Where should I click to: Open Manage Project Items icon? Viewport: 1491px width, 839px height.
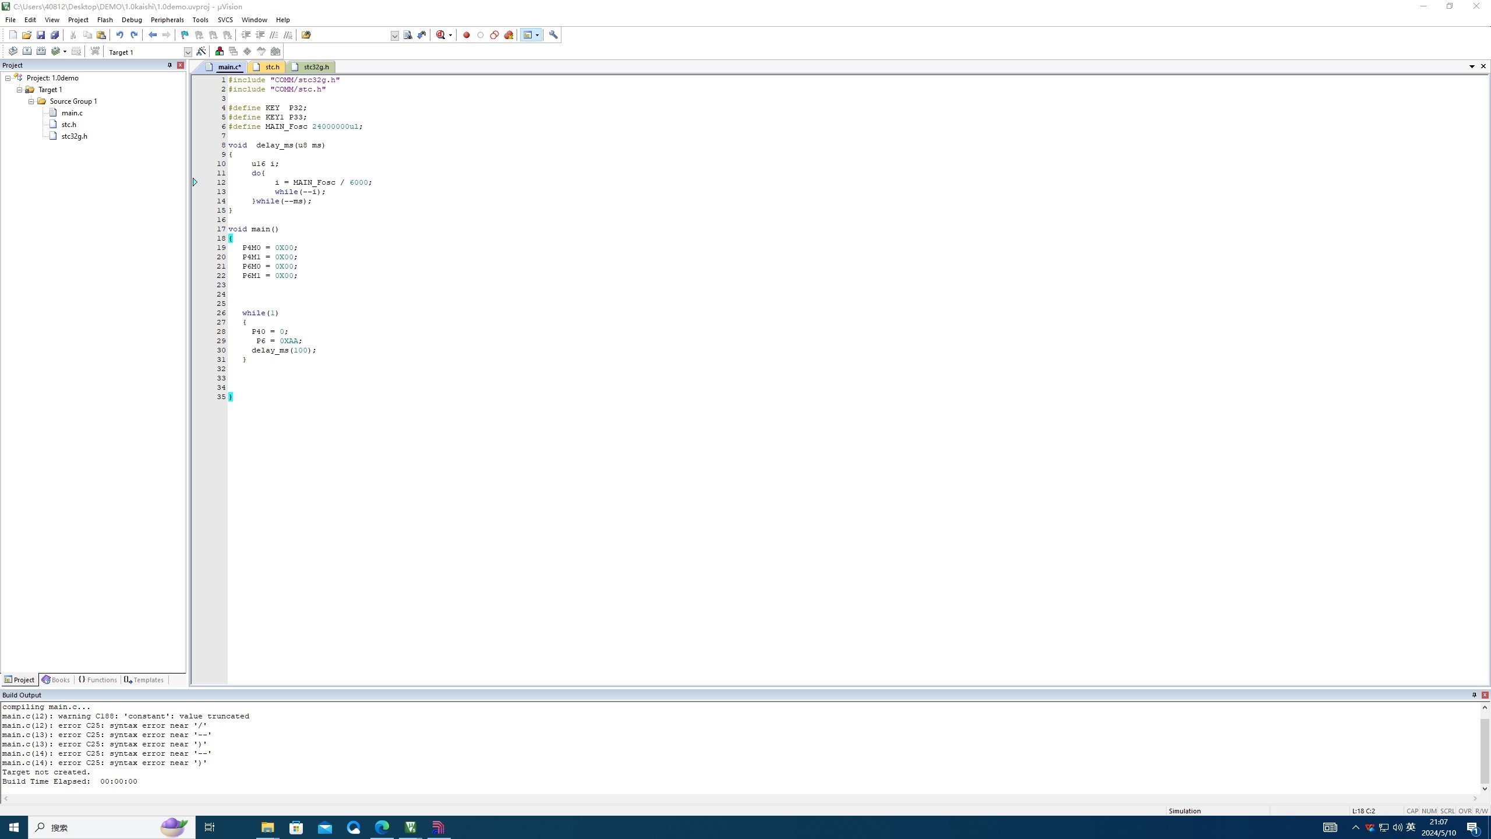tap(220, 51)
